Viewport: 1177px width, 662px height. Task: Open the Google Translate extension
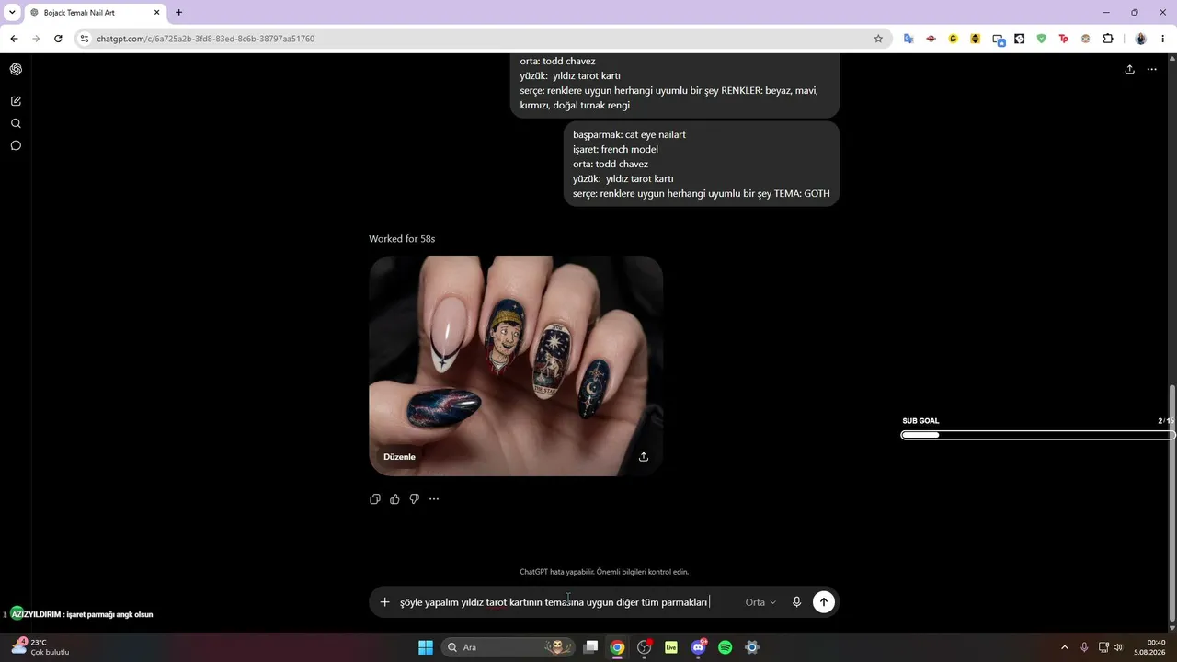[x=908, y=39]
